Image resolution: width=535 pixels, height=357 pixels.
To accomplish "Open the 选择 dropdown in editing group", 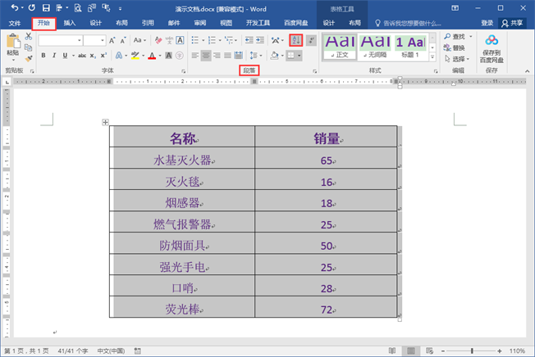I will [x=457, y=59].
